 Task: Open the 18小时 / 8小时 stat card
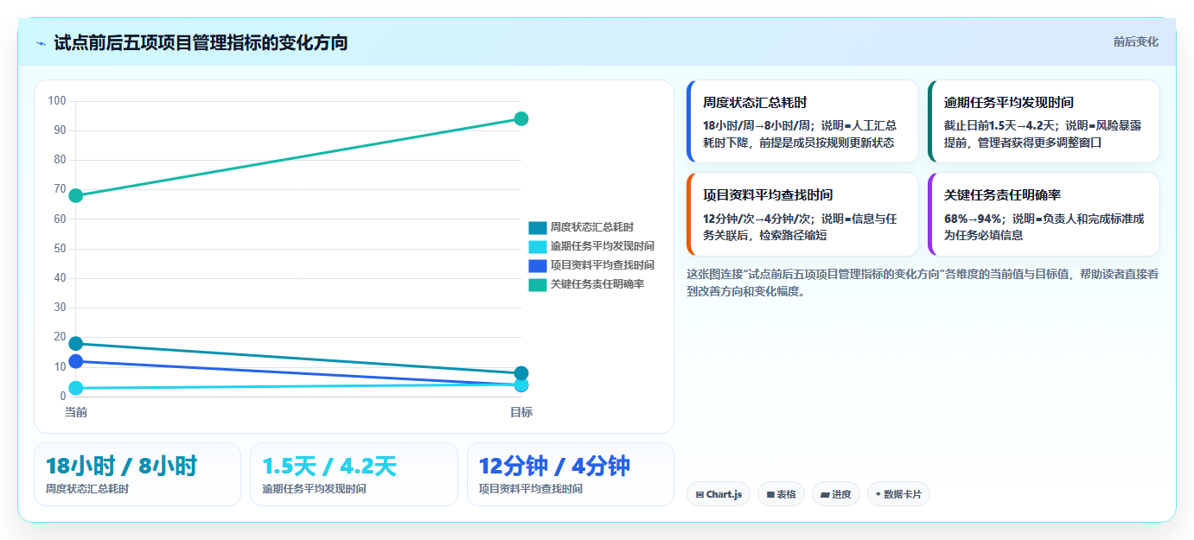pyautogui.click(x=137, y=474)
